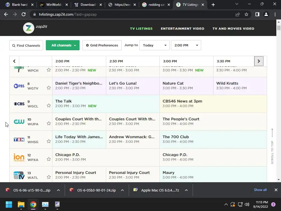The width and height of the screenshot is (281, 211).
Task: Switch to the Download browser tab
Action: pos(88,5)
